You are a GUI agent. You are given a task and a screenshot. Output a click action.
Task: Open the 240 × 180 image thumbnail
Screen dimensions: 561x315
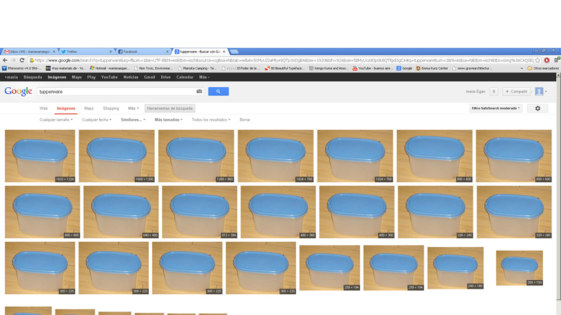(455, 268)
